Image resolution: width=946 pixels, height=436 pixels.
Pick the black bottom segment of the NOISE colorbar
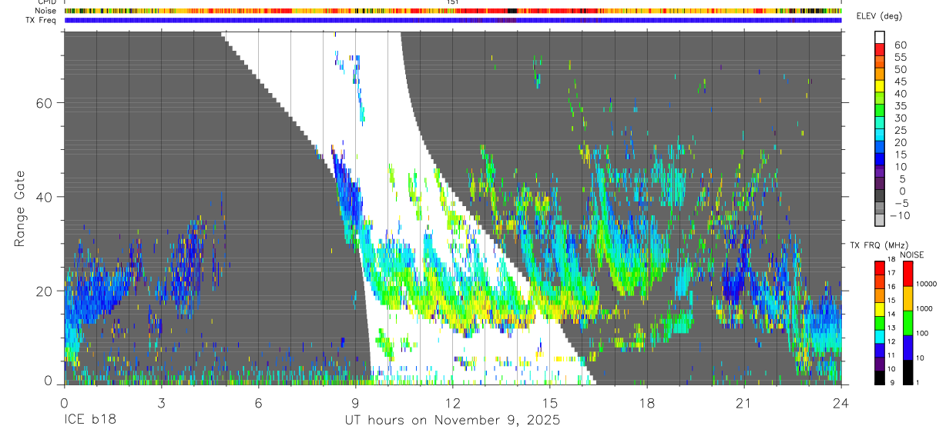point(908,371)
